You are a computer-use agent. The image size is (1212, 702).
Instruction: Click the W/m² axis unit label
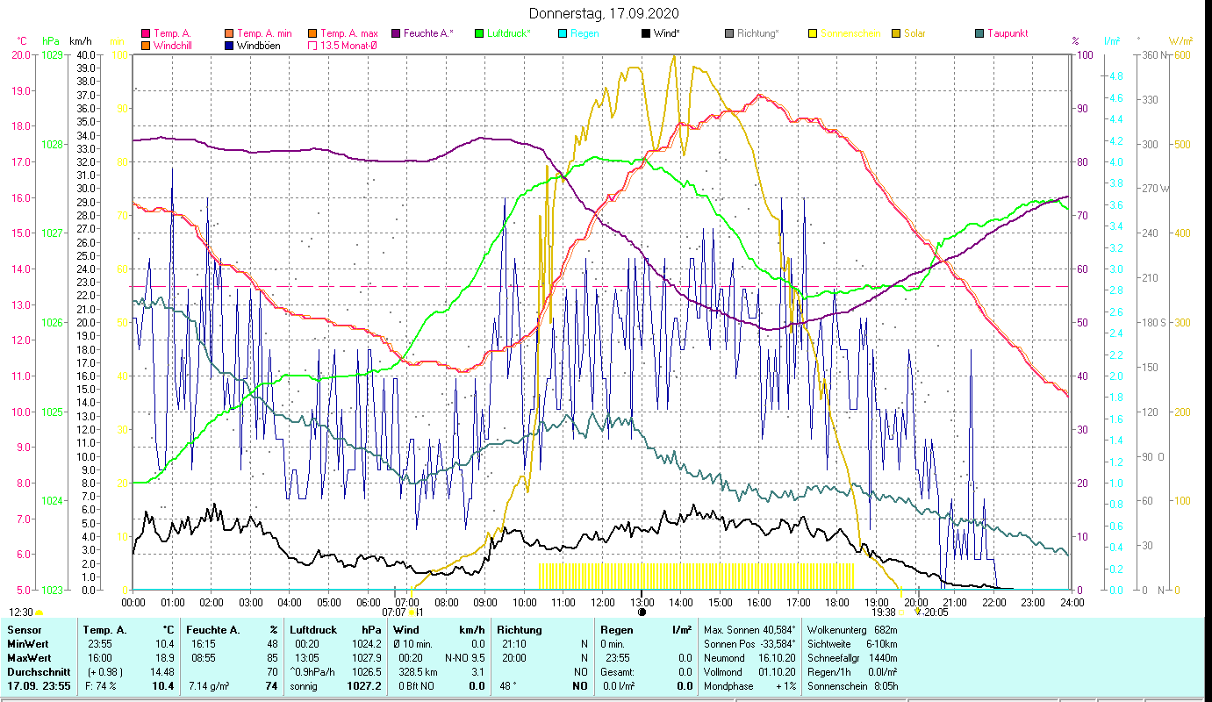click(1180, 41)
